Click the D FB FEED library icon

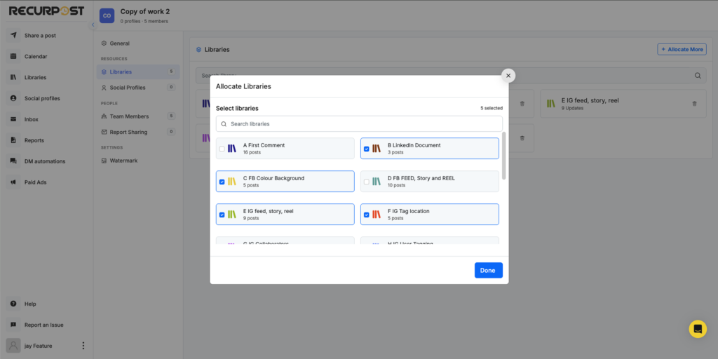pos(377,182)
